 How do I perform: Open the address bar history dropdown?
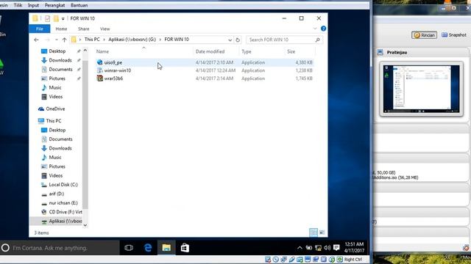pos(230,40)
